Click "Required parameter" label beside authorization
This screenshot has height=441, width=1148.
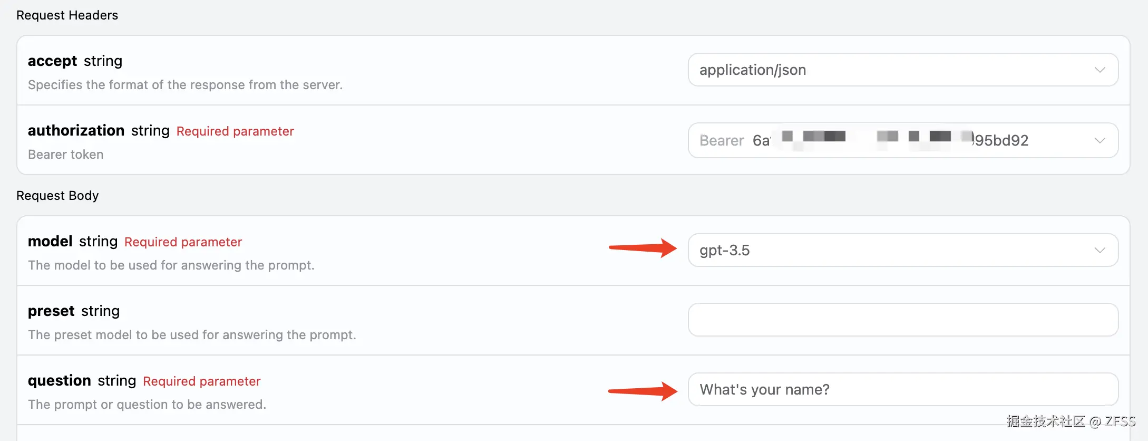click(235, 131)
